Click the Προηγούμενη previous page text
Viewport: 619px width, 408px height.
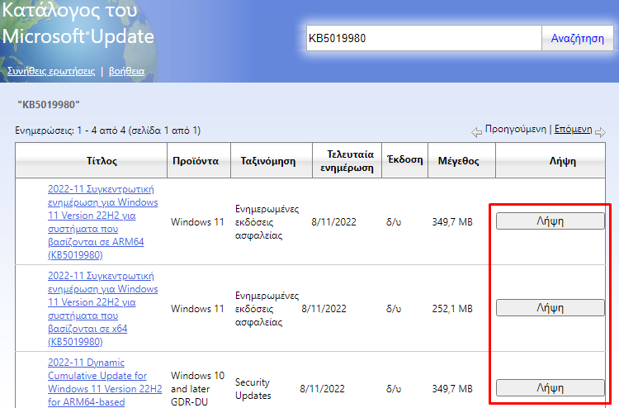516,129
